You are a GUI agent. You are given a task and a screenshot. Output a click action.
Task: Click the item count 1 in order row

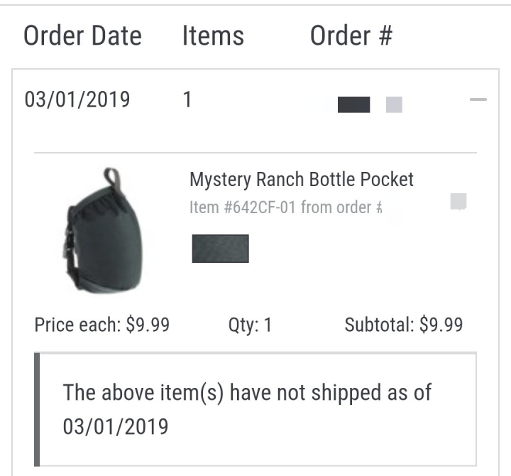[x=187, y=99]
